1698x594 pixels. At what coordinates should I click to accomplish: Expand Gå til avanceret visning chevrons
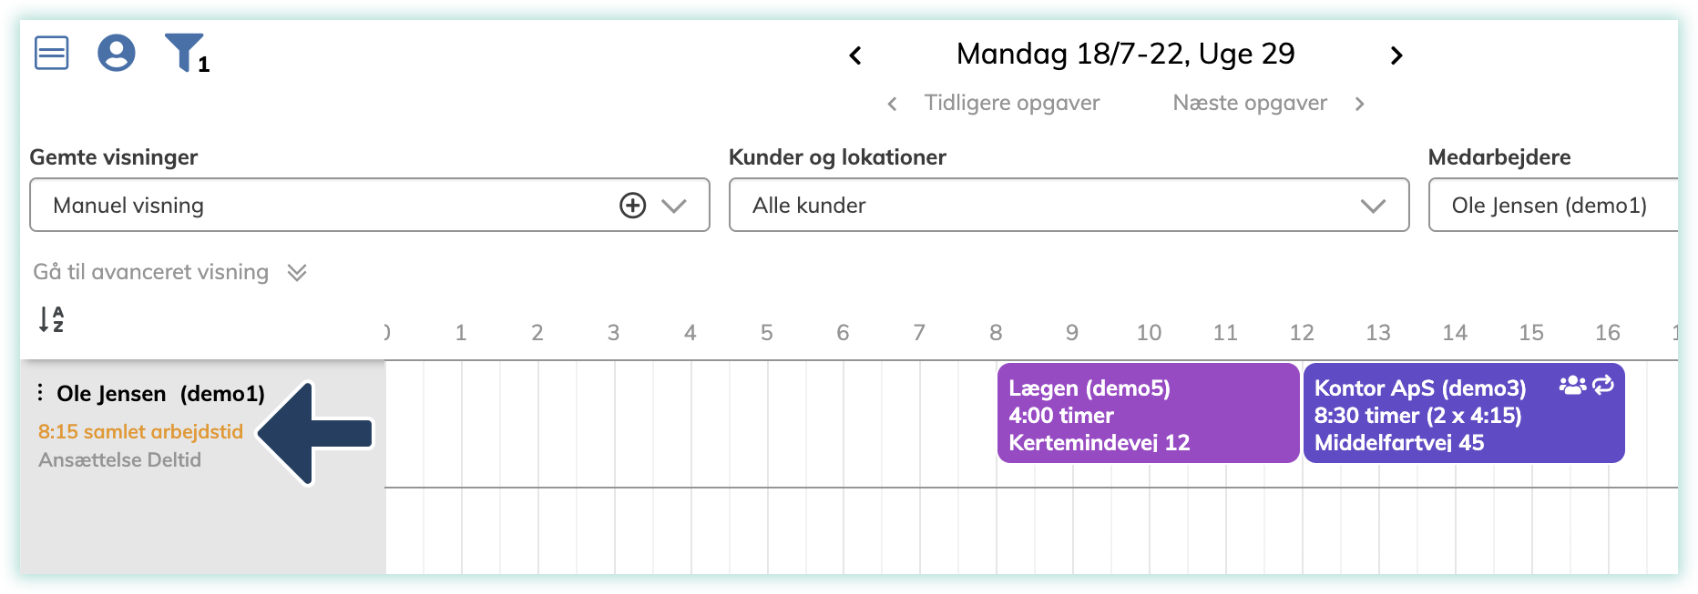pyautogui.click(x=296, y=271)
